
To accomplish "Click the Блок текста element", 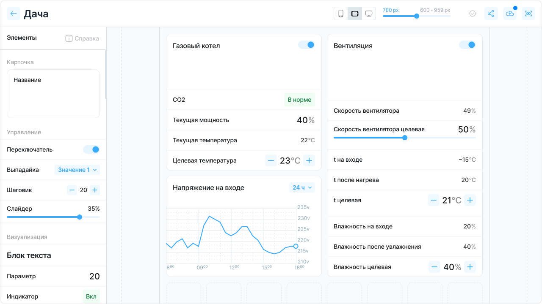I will 29,255.
